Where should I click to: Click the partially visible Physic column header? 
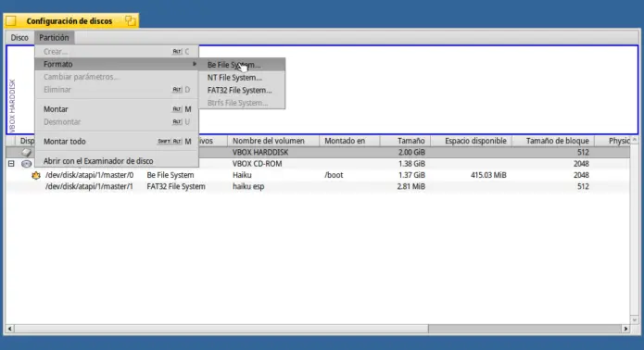pyautogui.click(x=612, y=141)
